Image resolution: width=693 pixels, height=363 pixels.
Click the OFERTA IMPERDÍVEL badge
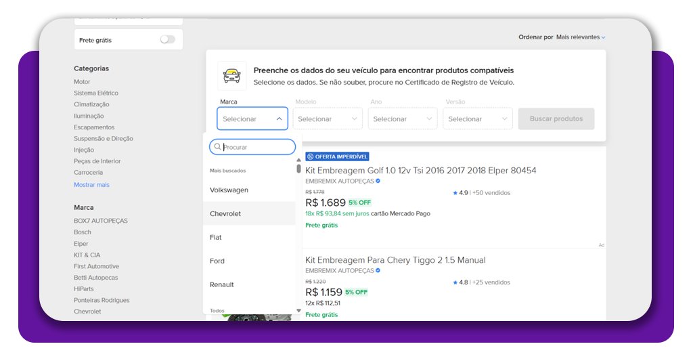(337, 156)
